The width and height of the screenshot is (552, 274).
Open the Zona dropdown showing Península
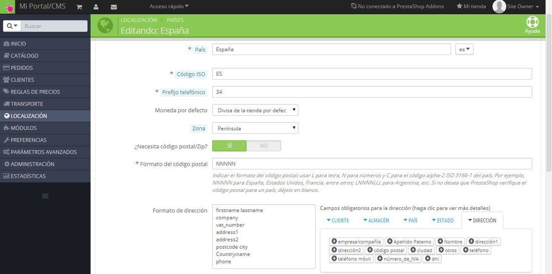coord(255,128)
